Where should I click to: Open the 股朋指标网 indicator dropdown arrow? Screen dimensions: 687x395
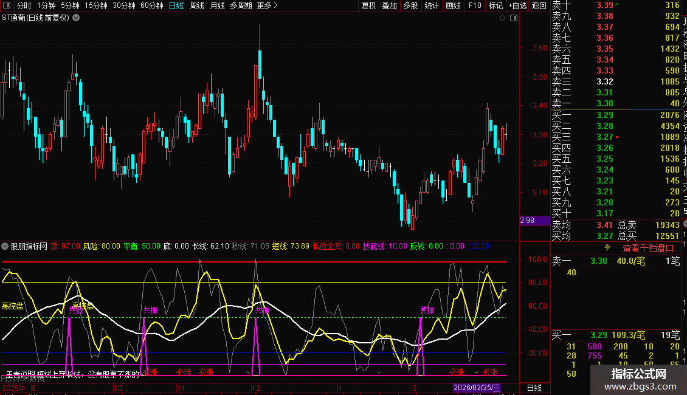[5, 247]
